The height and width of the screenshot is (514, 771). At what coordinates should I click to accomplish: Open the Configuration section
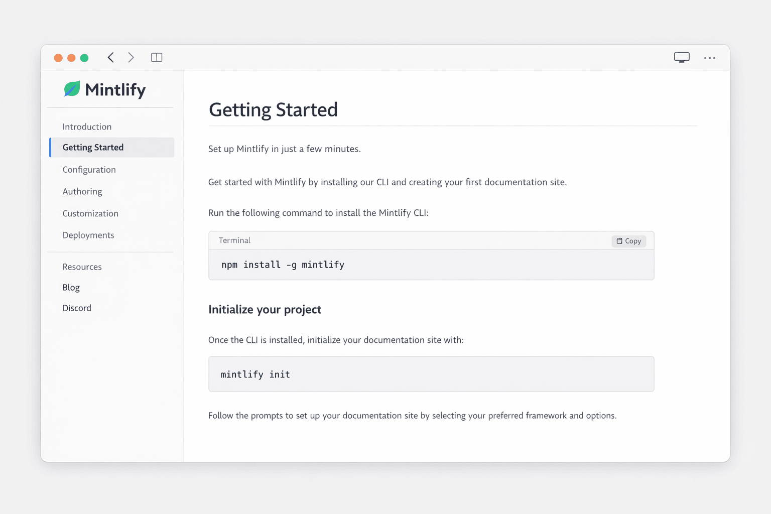89,170
